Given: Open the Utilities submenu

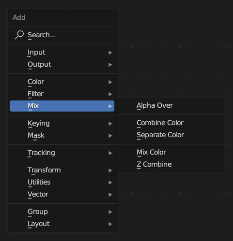Looking at the screenshot, I should coord(62,183).
